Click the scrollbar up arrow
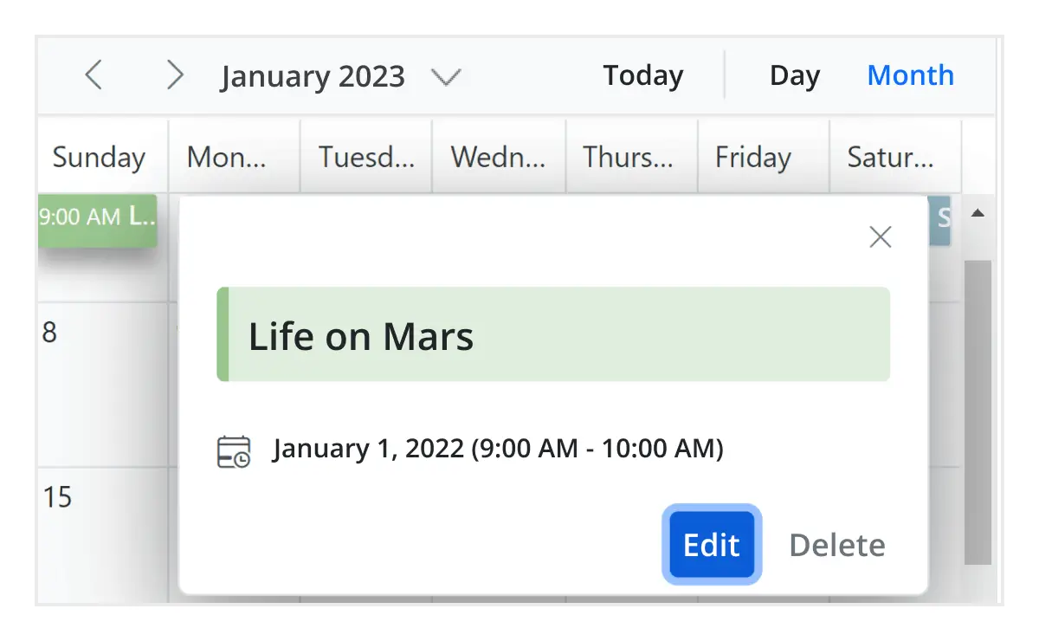The image size is (1039, 641). tap(978, 212)
